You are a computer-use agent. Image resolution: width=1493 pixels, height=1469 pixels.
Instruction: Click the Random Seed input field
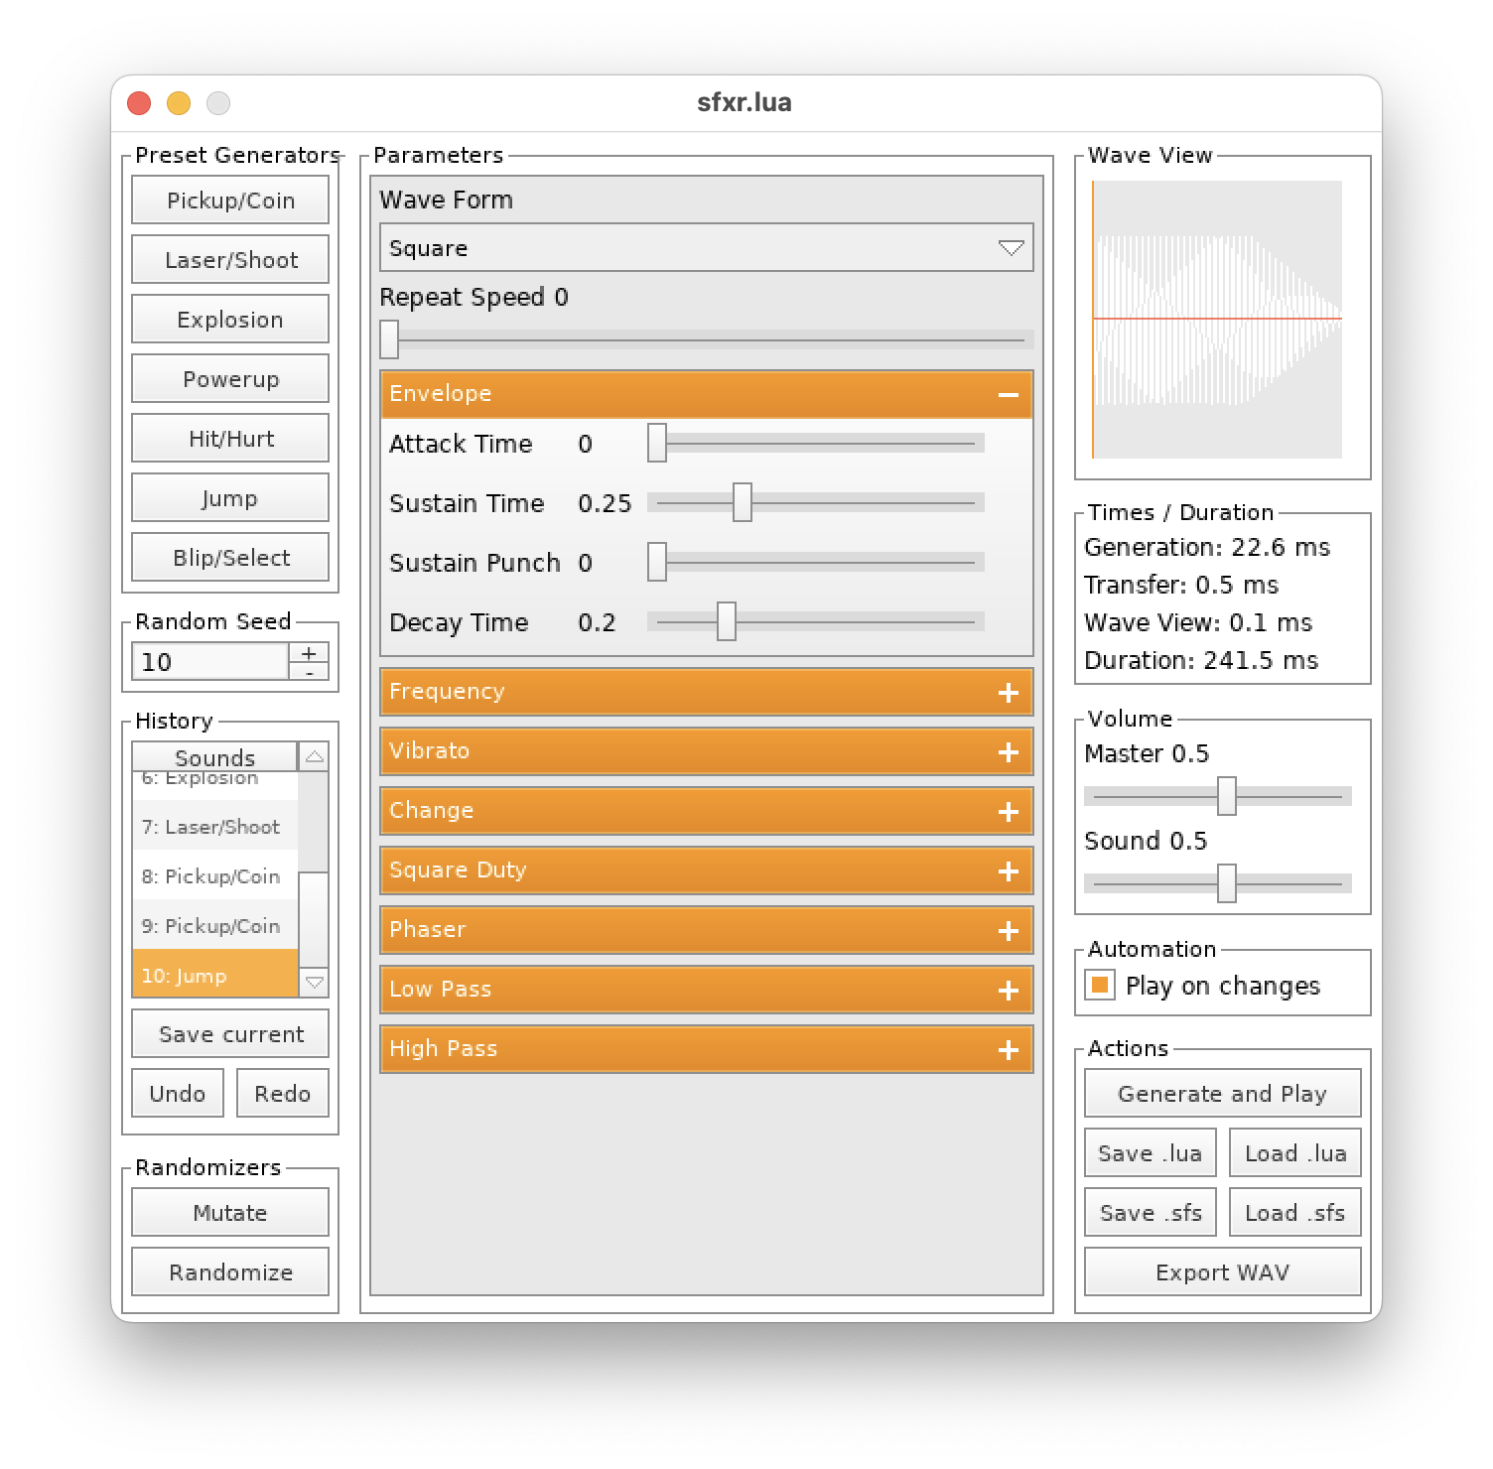click(210, 662)
